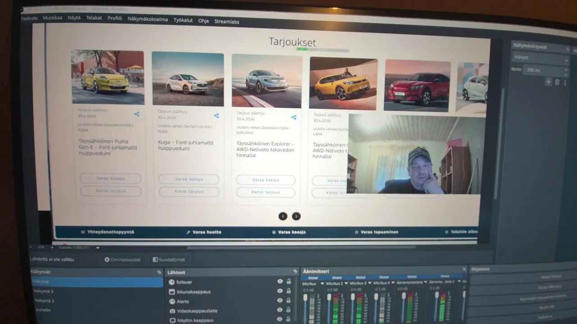Open the Profiili menu
The image size is (577, 324).
115,18
